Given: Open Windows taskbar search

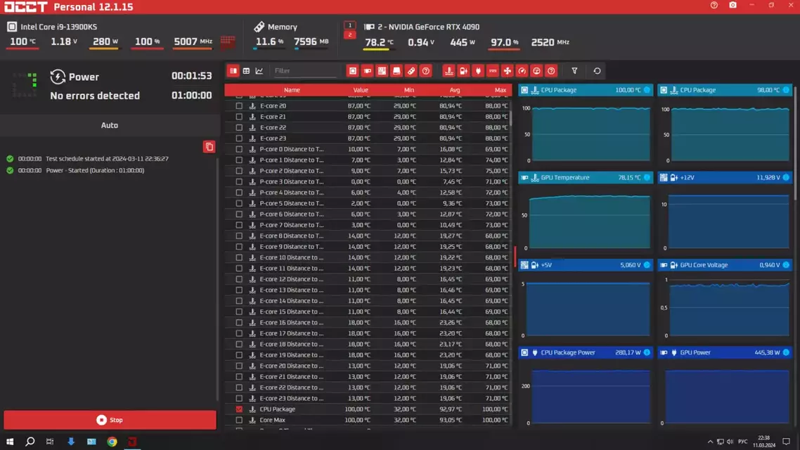Looking at the screenshot, I should tap(30, 442).
